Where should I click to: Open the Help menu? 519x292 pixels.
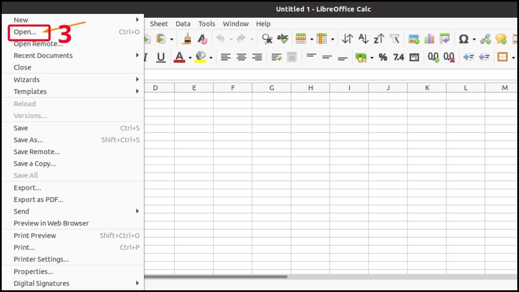click(263, 24)
